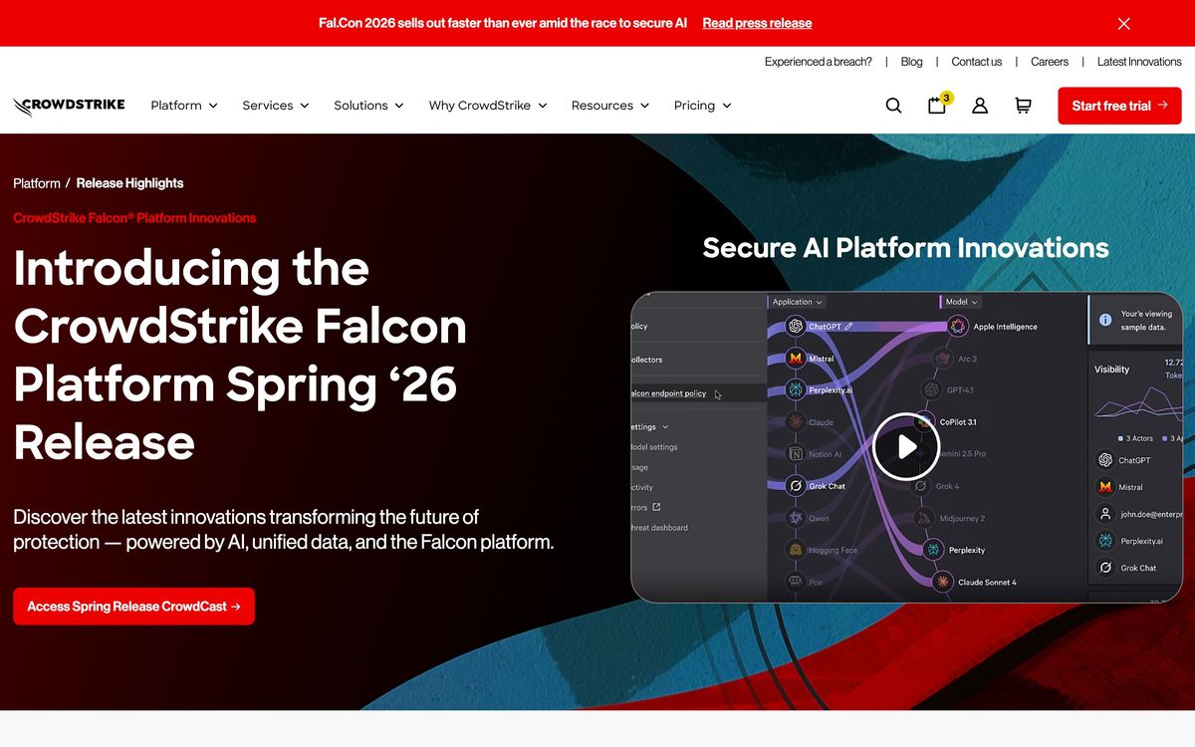This screenshot has height=747, width=1195.
Task: Collapse the Settings section chevron in preview
Action: [665, 426]
